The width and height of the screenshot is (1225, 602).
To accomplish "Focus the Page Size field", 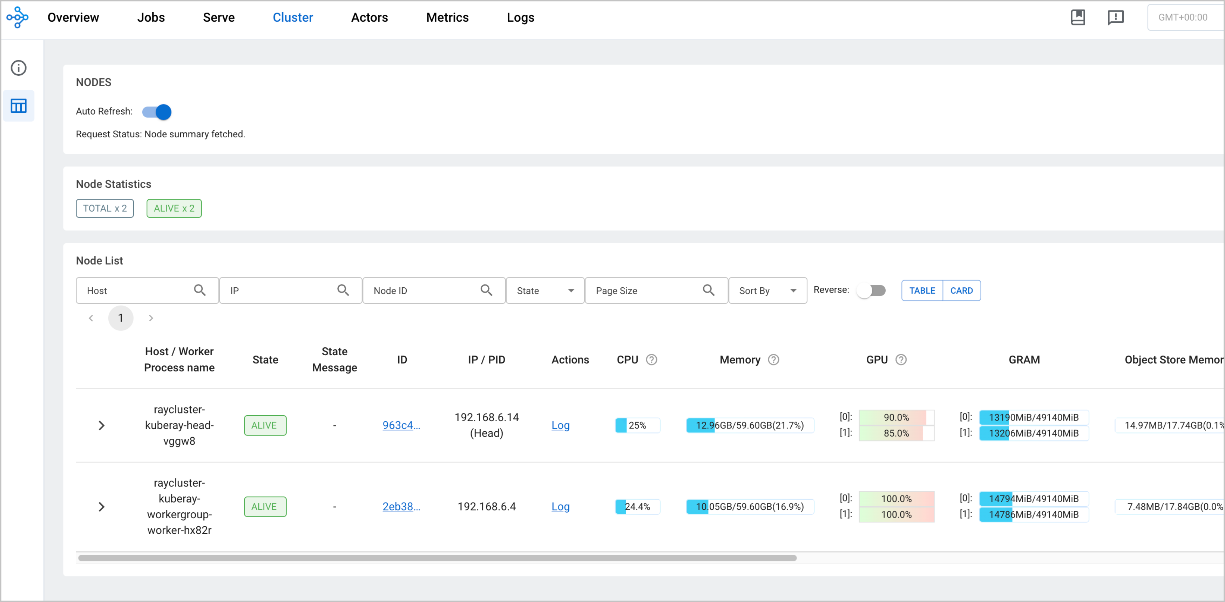I will click(656, 290).
